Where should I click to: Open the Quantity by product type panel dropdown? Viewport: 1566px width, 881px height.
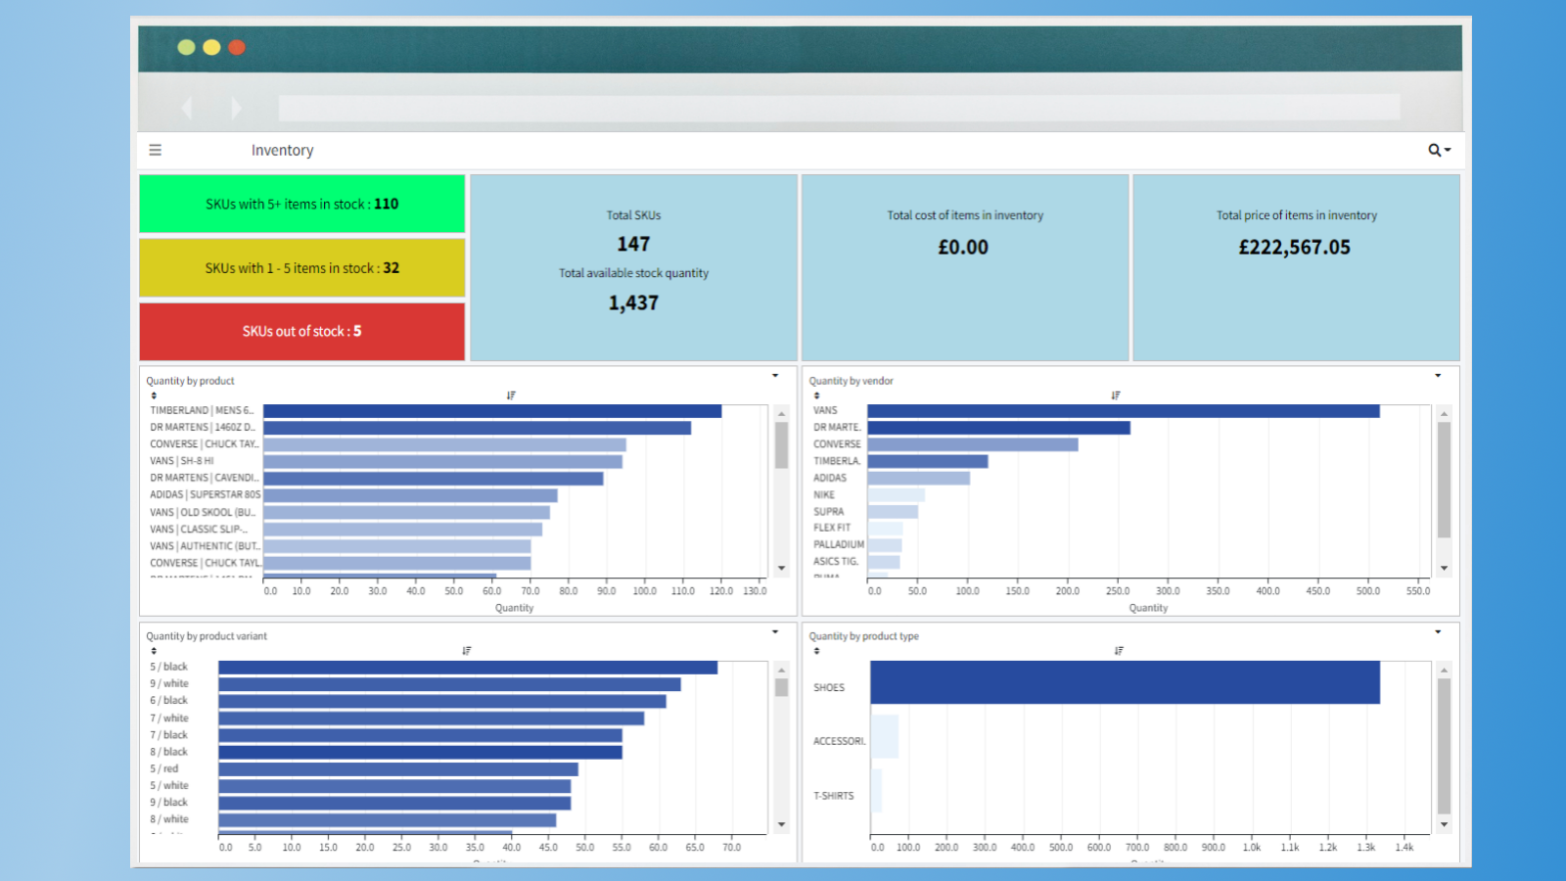click(1438, 631)
